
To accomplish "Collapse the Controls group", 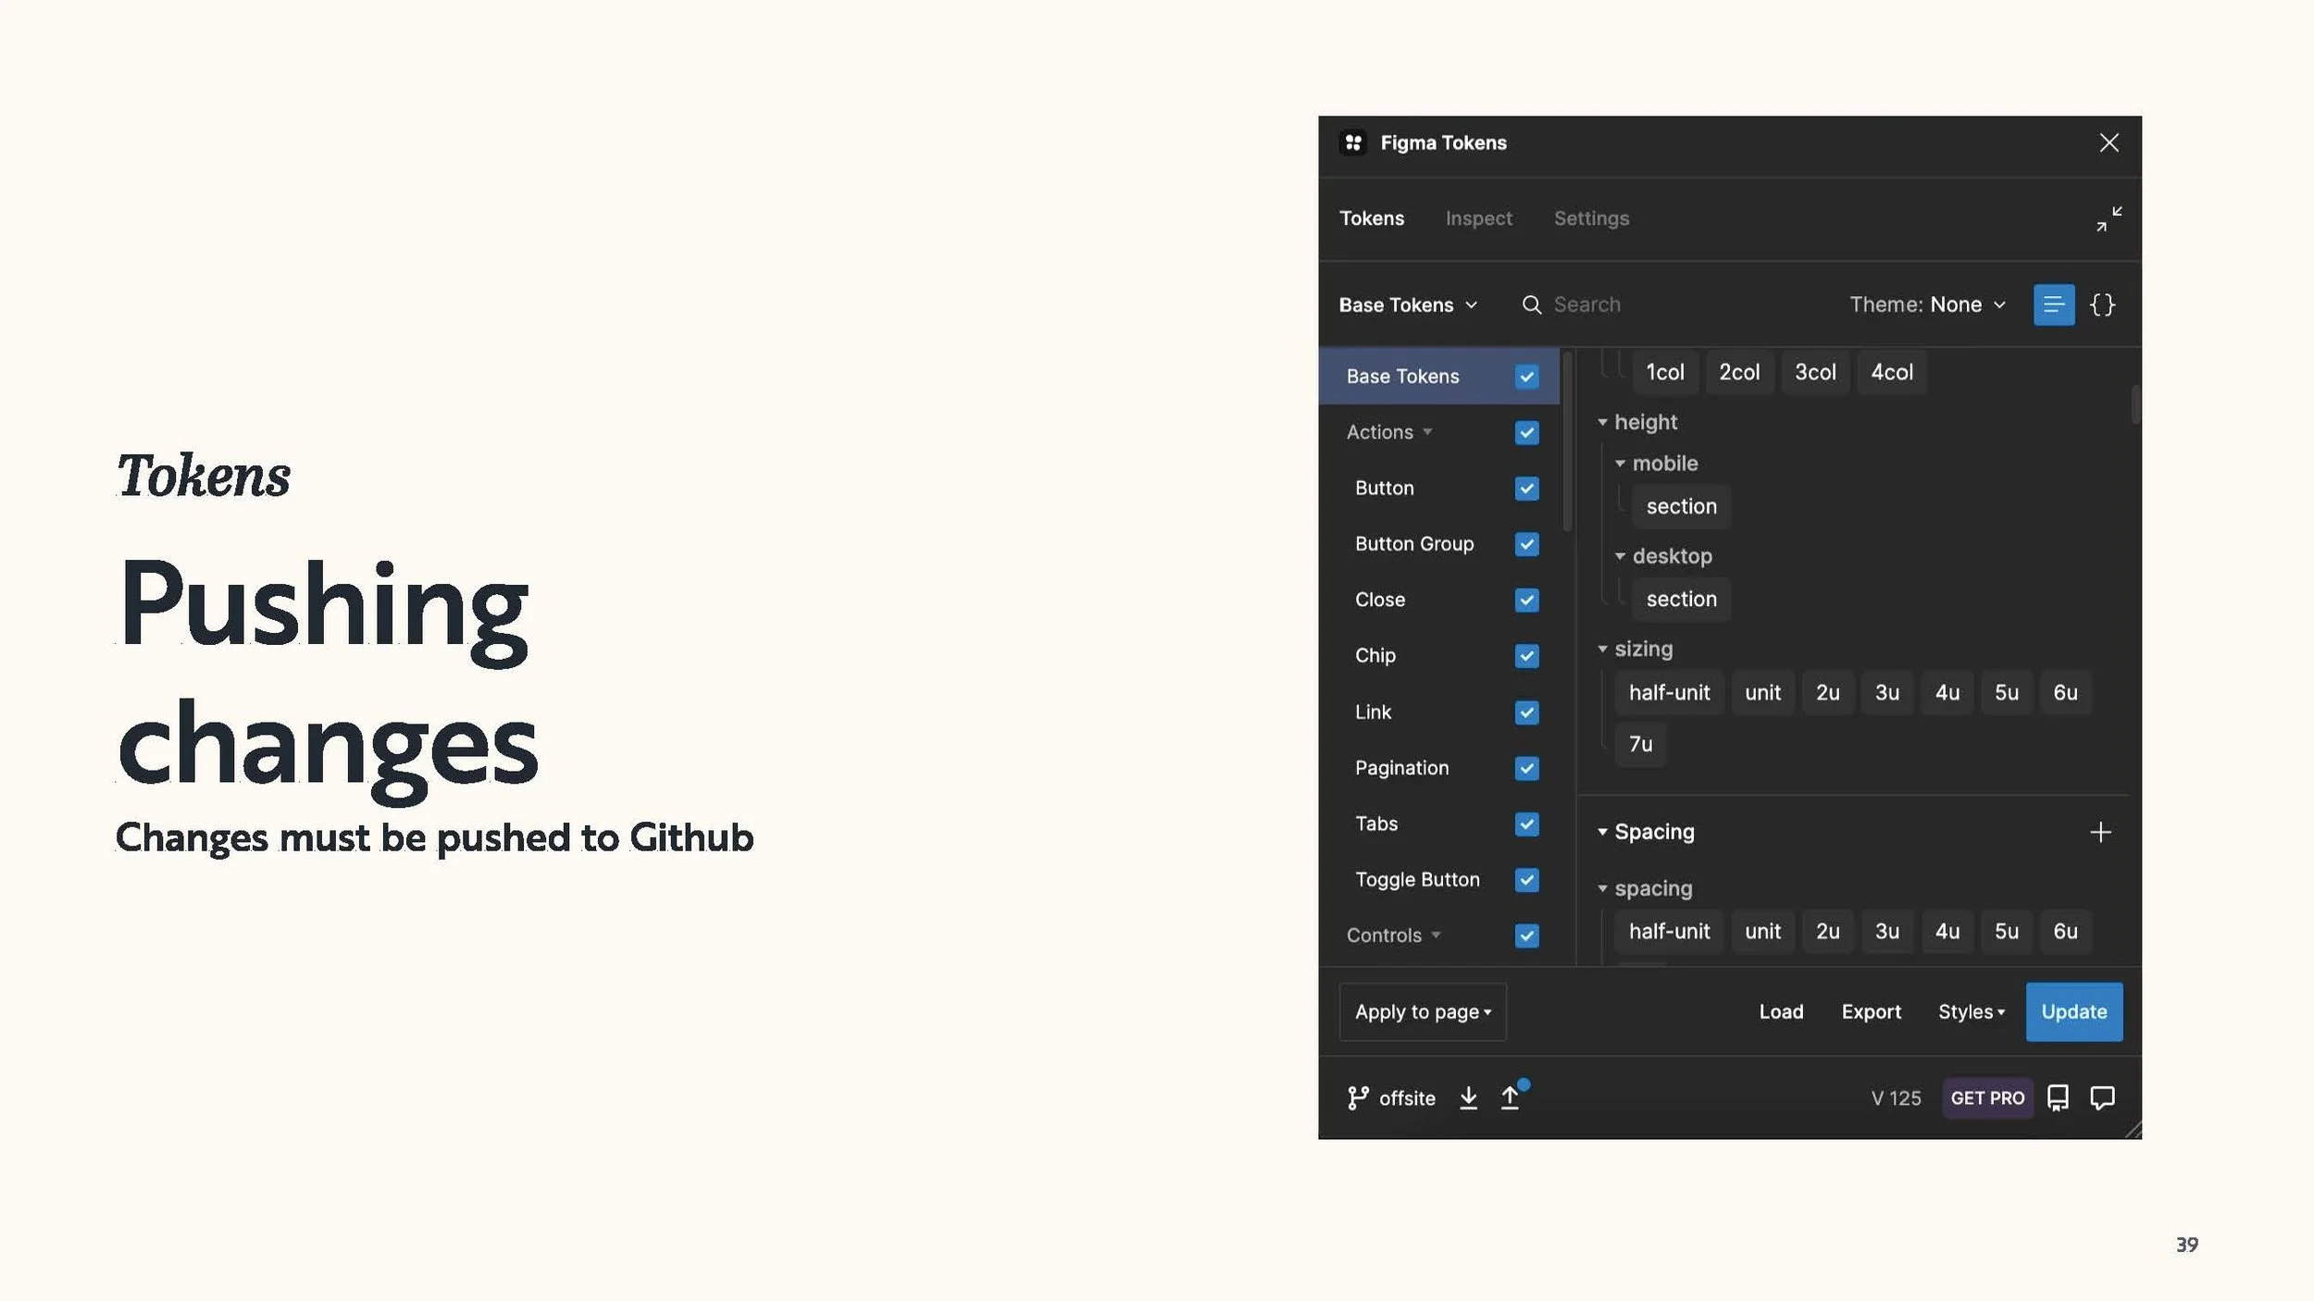I will coord(1436,935).
